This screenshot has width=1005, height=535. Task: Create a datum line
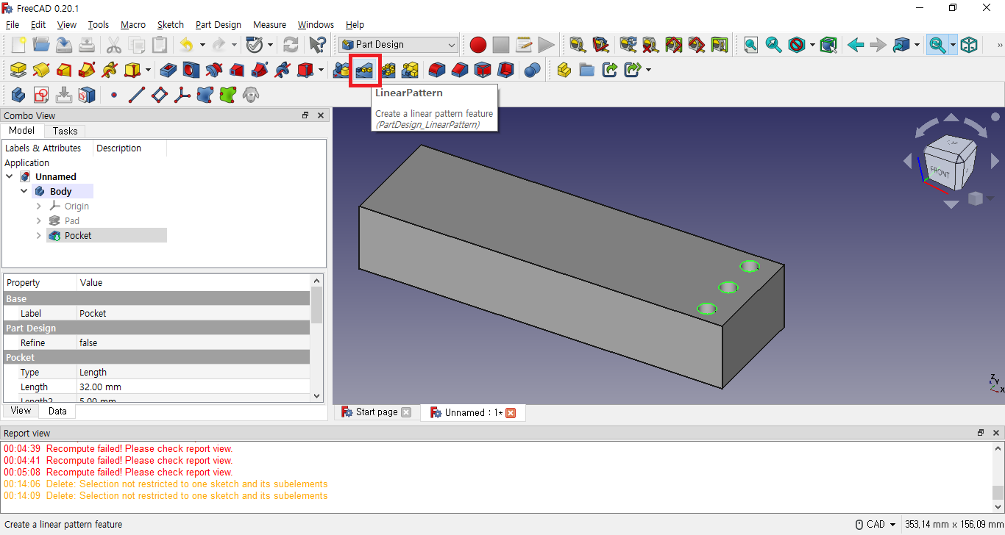(136, 95)
